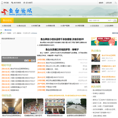Open newest member zmmooo profile link
The width and height of the screenshot is (118, 118).
(34, 33)
